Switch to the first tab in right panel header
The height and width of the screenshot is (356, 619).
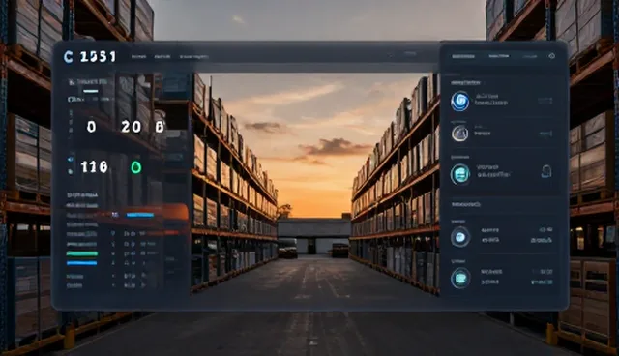[463, 56]
